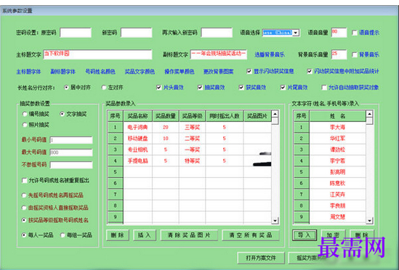Viewport: 399px width, 270px height.
Task: Select 由摇奖资格人直接摇取奖品 radio option
Action: pos(24,208)
